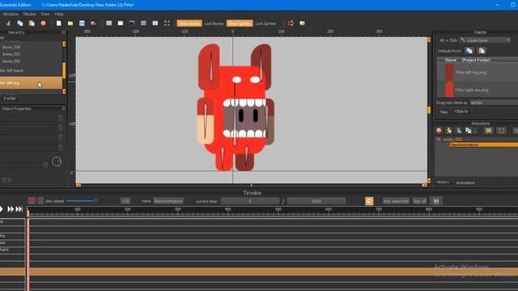
Task: Select bone_004 in Hierarchy
Action: (11, 47)
